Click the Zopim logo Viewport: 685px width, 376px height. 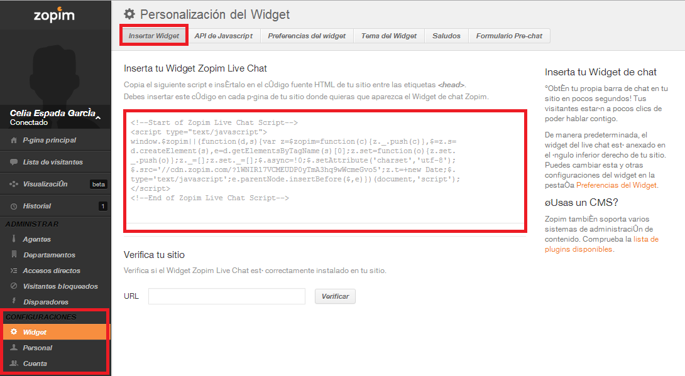(55, 15)
